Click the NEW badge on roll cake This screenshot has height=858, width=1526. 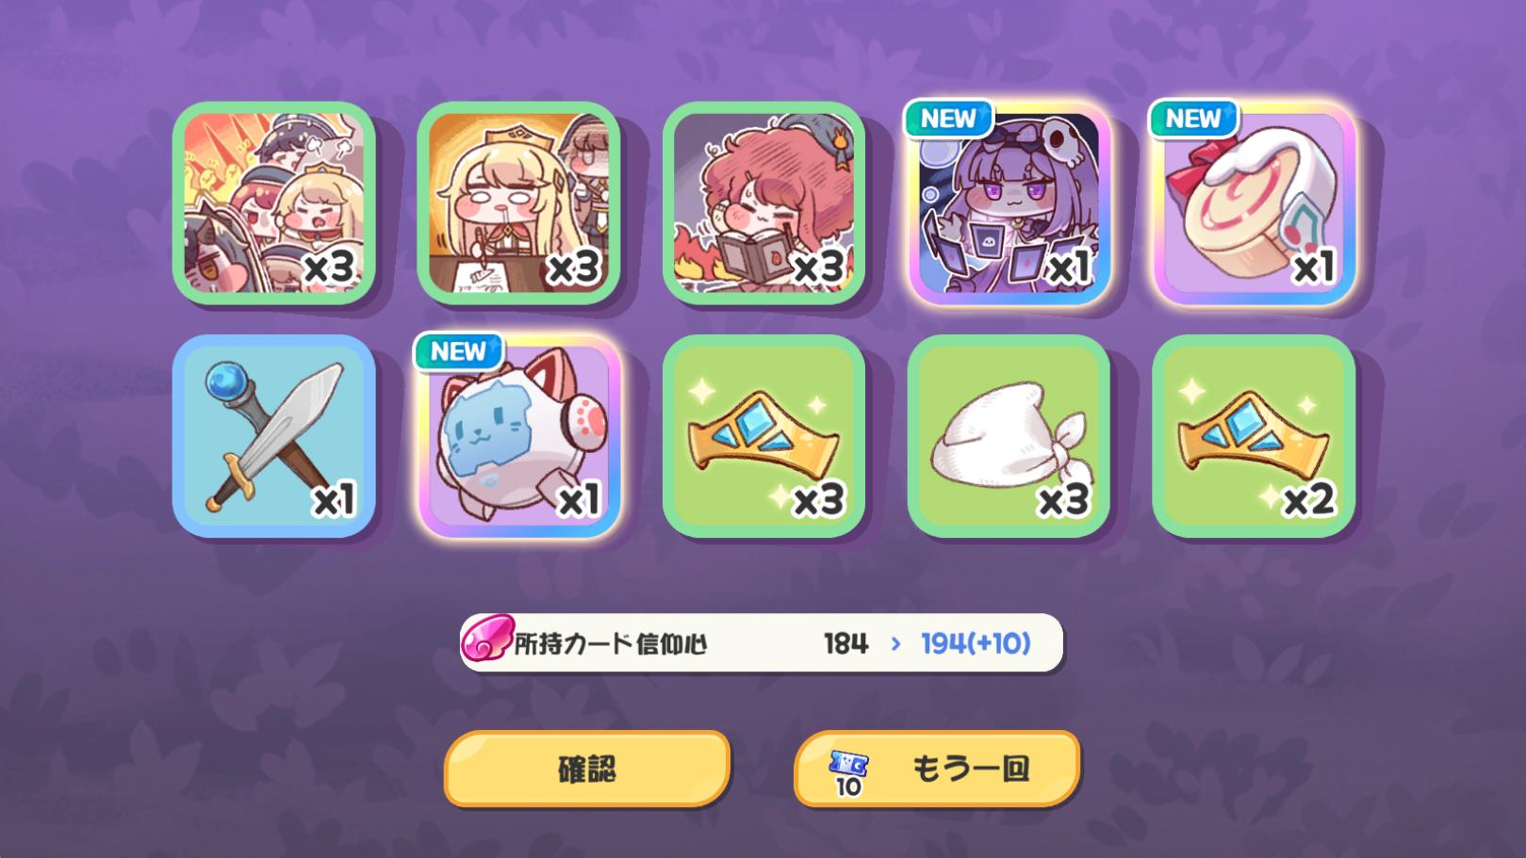coord(1193,119)
